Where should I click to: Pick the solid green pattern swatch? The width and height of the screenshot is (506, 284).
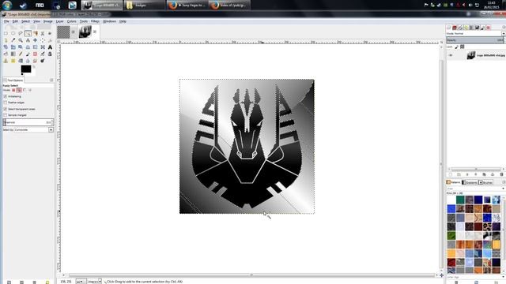460,200
